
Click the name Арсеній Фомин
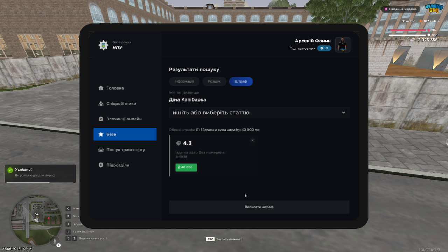[313, 41]
